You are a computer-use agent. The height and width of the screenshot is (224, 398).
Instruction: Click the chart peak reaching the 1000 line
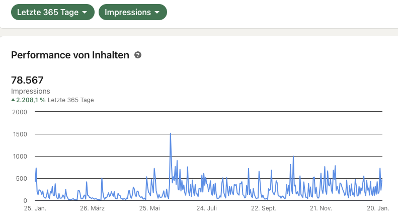click(x=293, y=157)
